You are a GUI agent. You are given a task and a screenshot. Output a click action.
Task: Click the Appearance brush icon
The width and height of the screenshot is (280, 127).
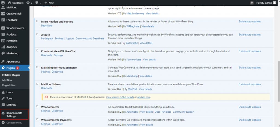(x=3, y=62)
